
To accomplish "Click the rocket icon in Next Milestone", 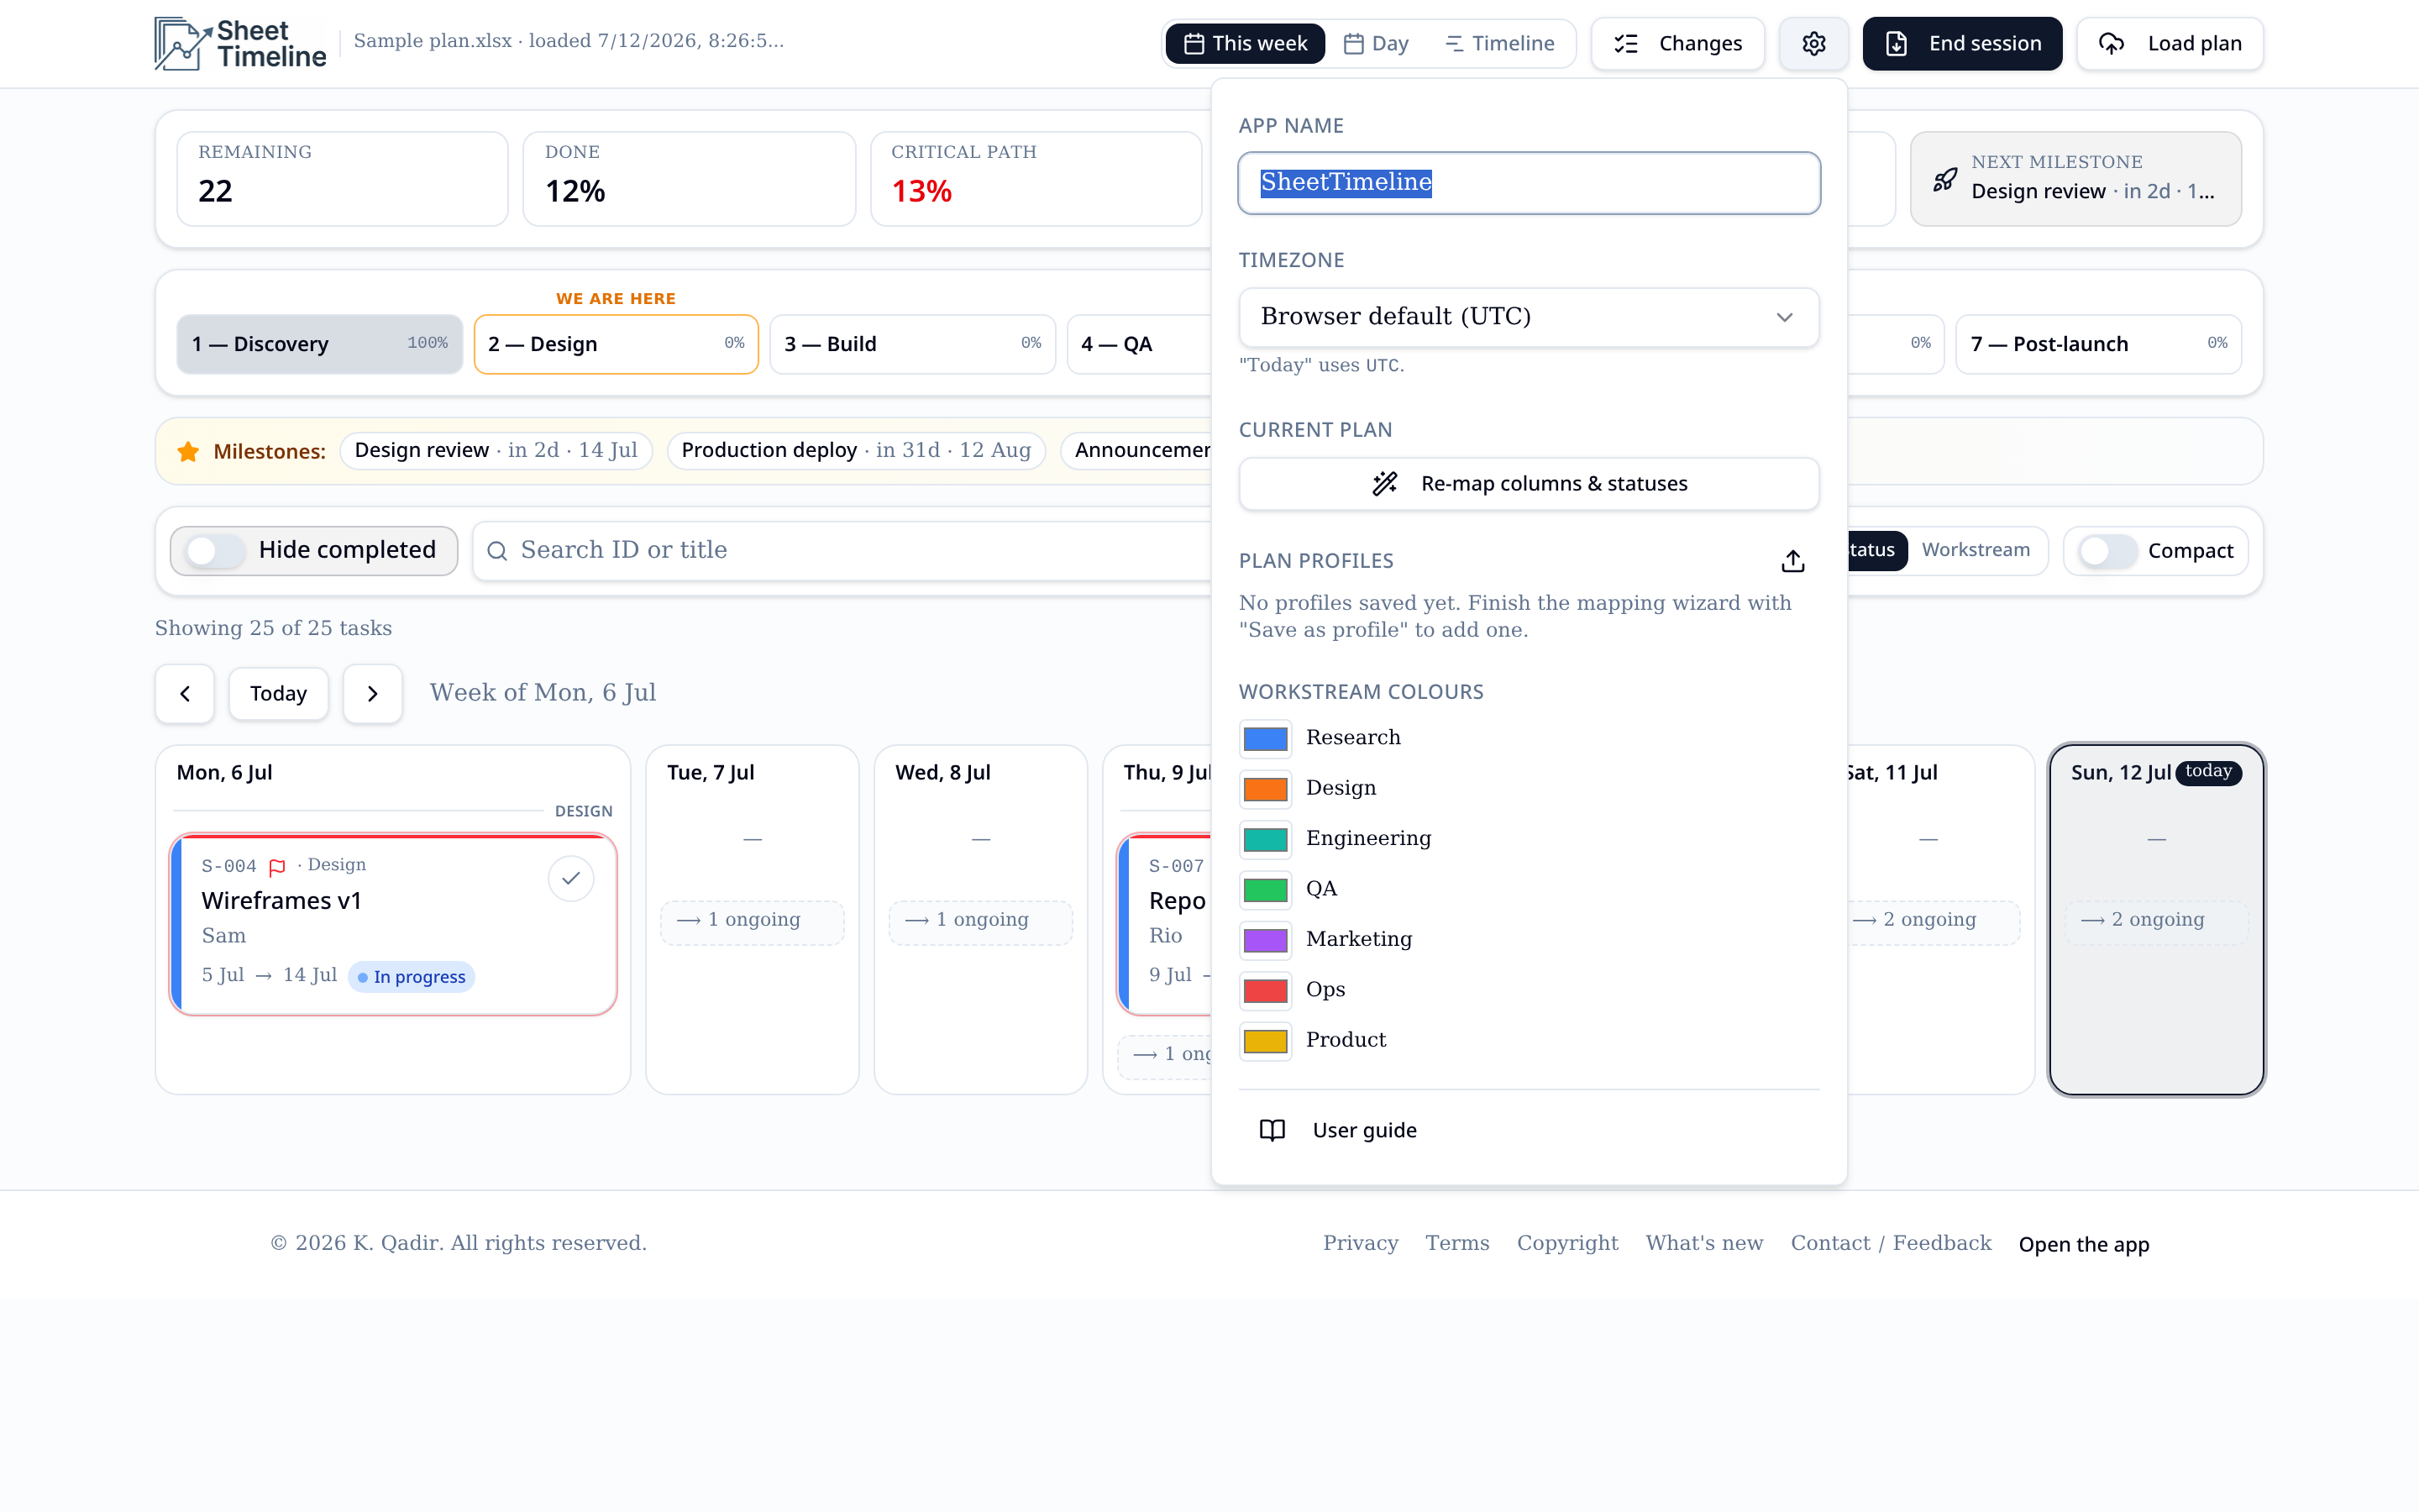I will point(1945,179).
